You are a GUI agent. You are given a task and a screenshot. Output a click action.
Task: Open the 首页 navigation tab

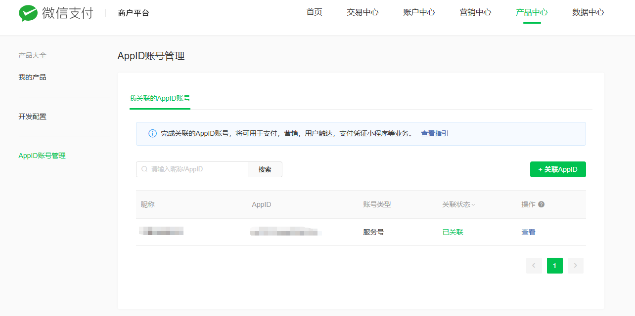(x=315, y=12)
